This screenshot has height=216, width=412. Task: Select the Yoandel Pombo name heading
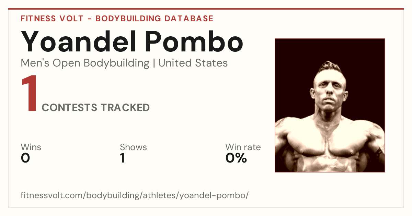(x=132, y=41)
